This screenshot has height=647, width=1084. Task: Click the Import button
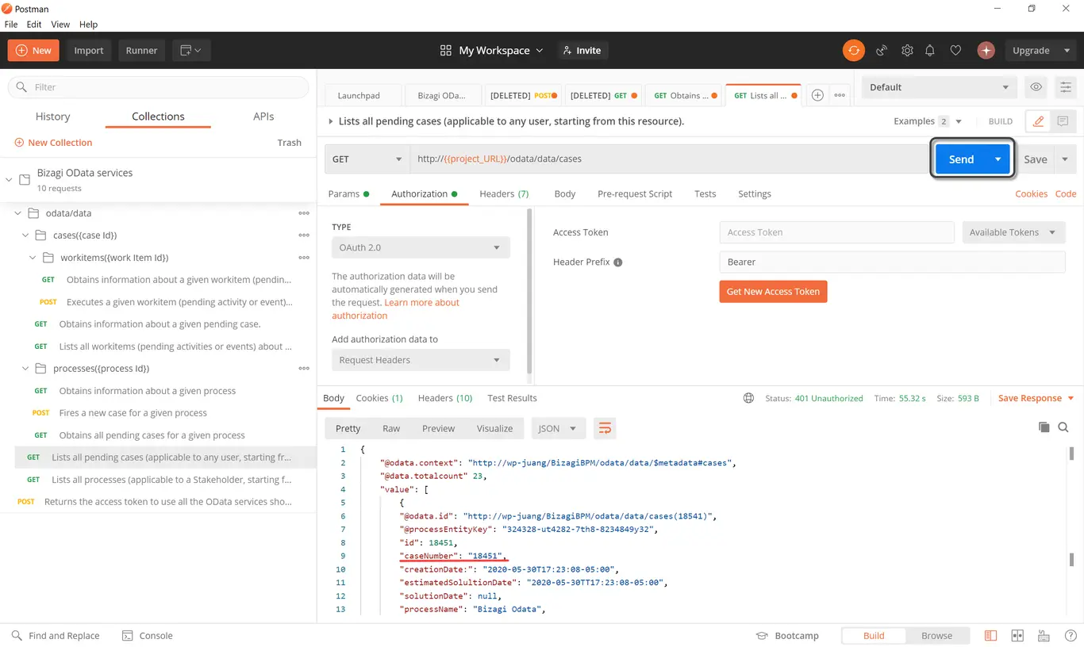click(89, 50)
